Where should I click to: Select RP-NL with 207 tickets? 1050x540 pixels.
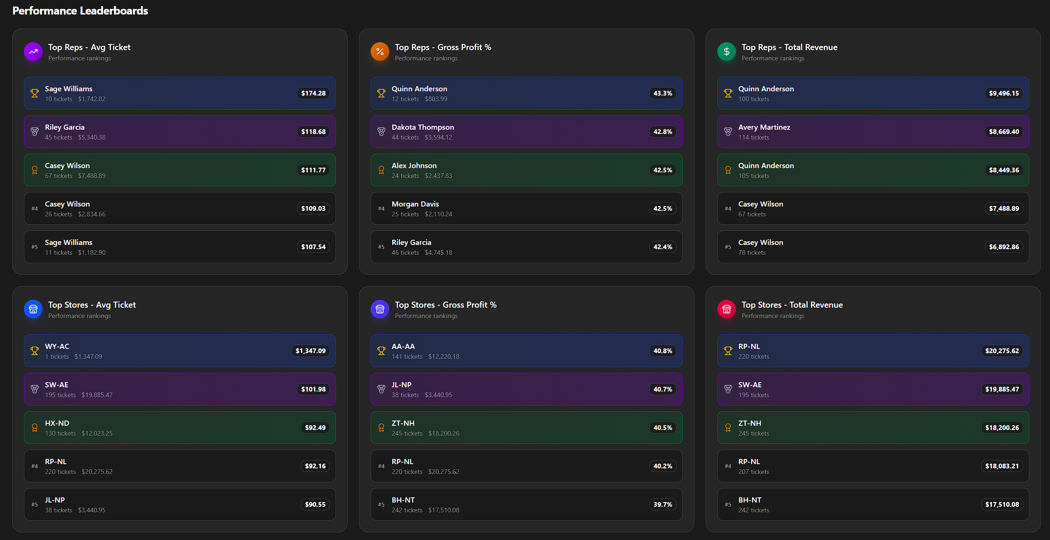(x=873, y=466)
